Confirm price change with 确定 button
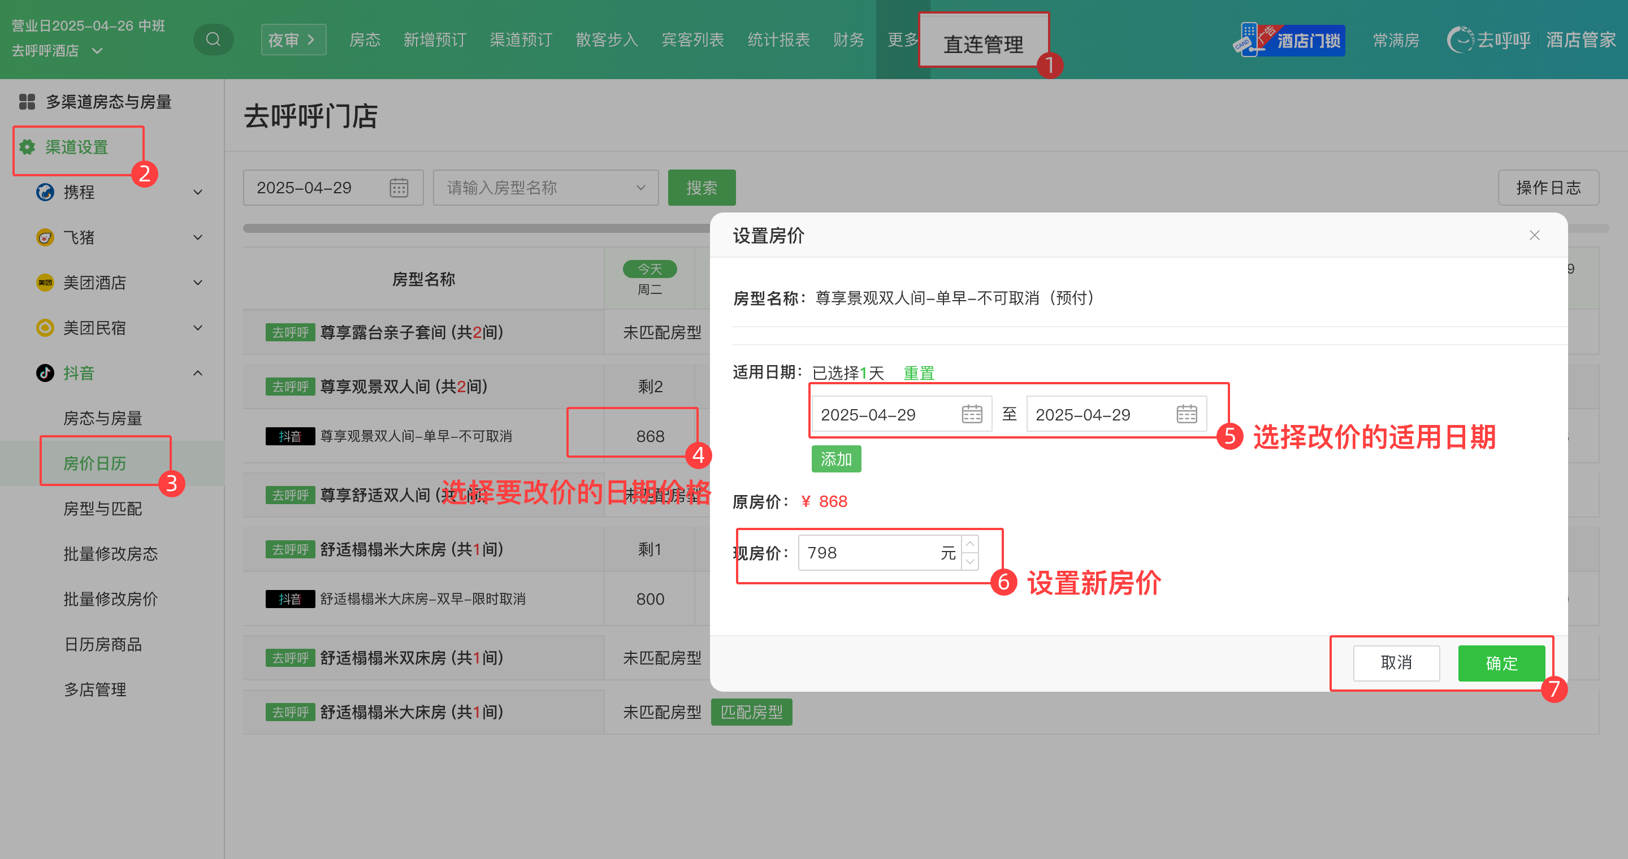Screen dimensions: 1628x859 coord(1501,662)
